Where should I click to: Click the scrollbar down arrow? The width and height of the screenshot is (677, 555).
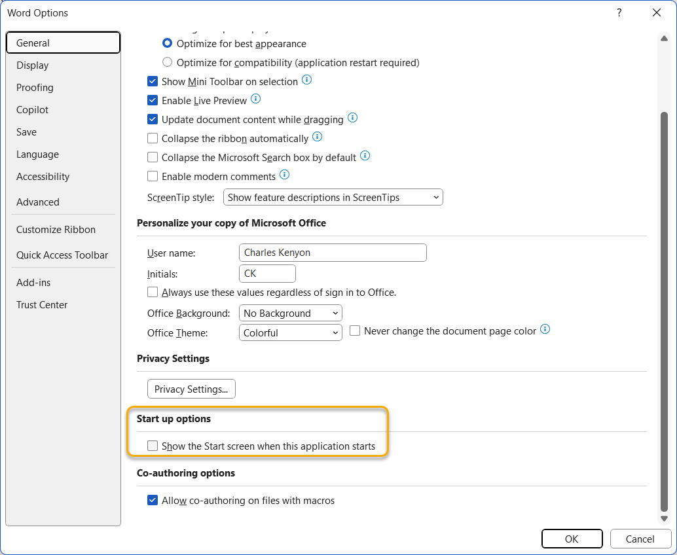point(664,519)
